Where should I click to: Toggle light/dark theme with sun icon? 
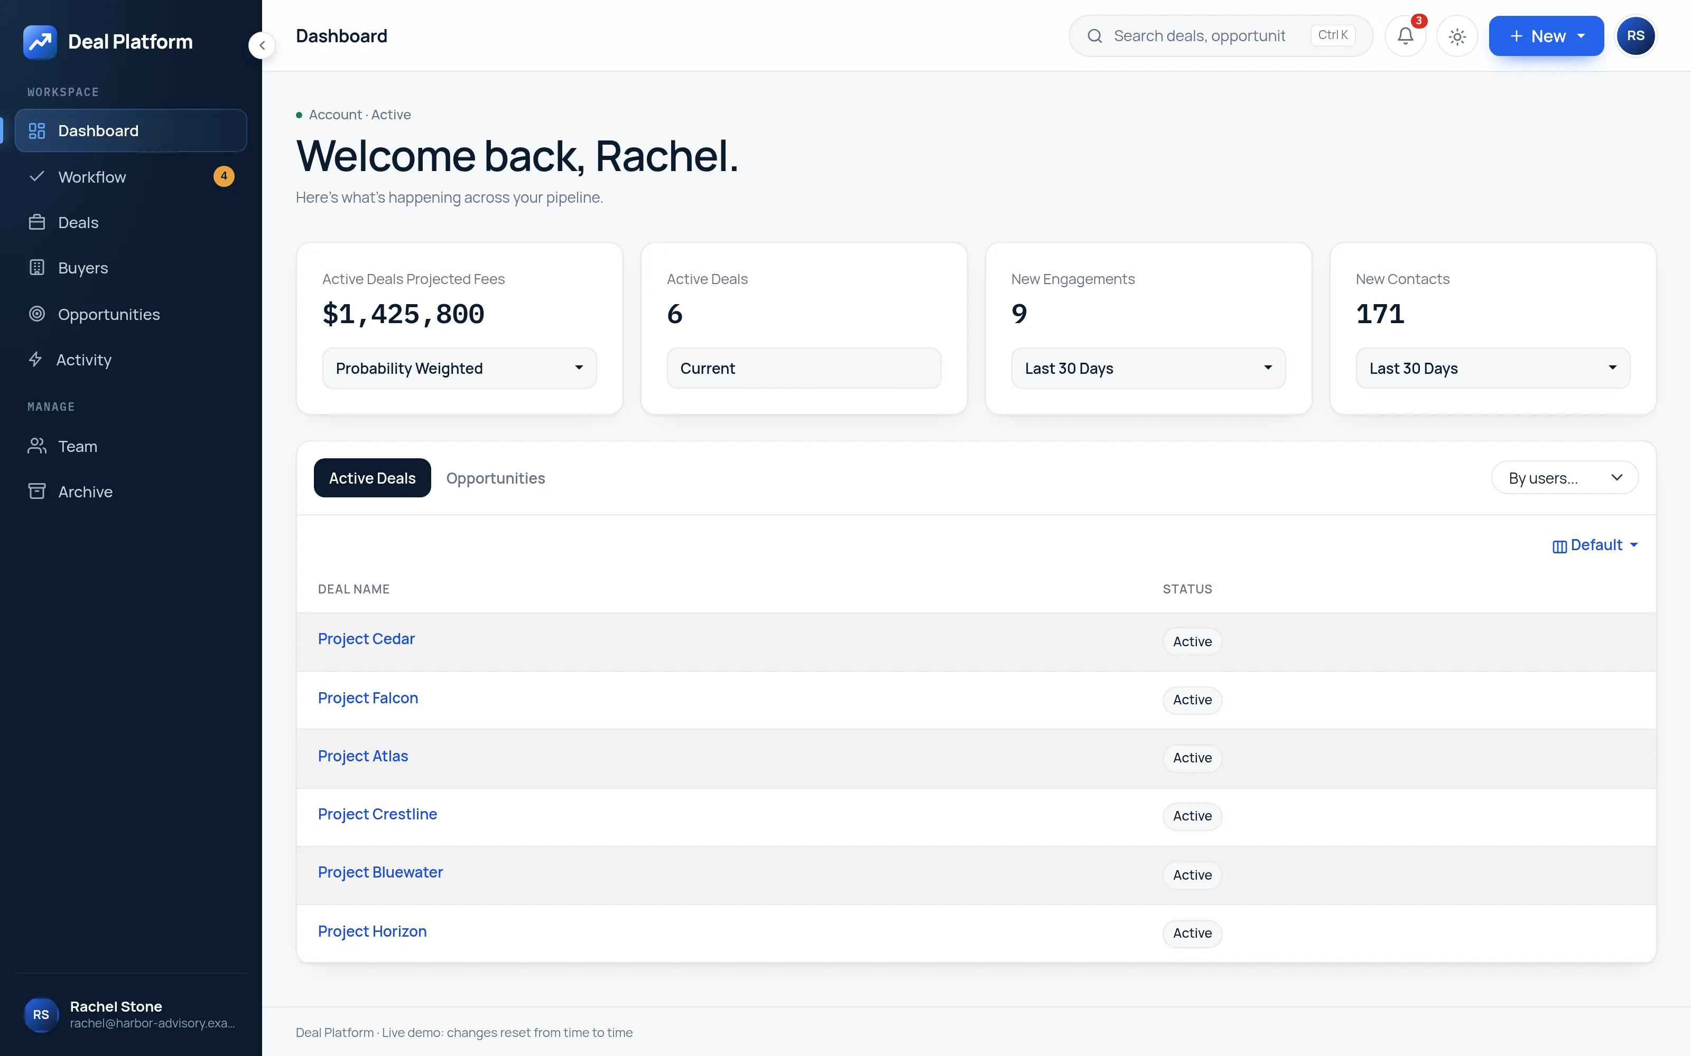[1457, 36]
